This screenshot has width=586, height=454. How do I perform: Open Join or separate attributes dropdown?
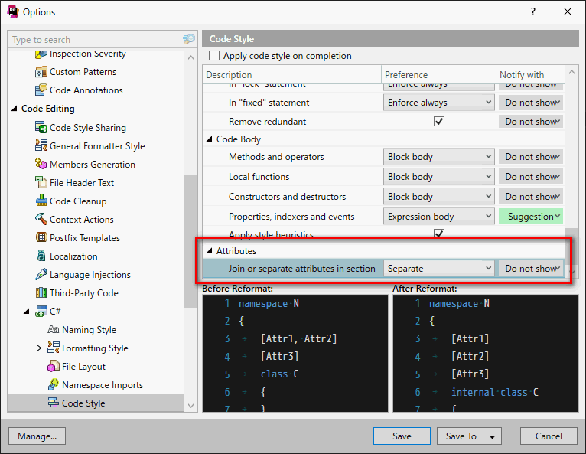click(439, 269)
